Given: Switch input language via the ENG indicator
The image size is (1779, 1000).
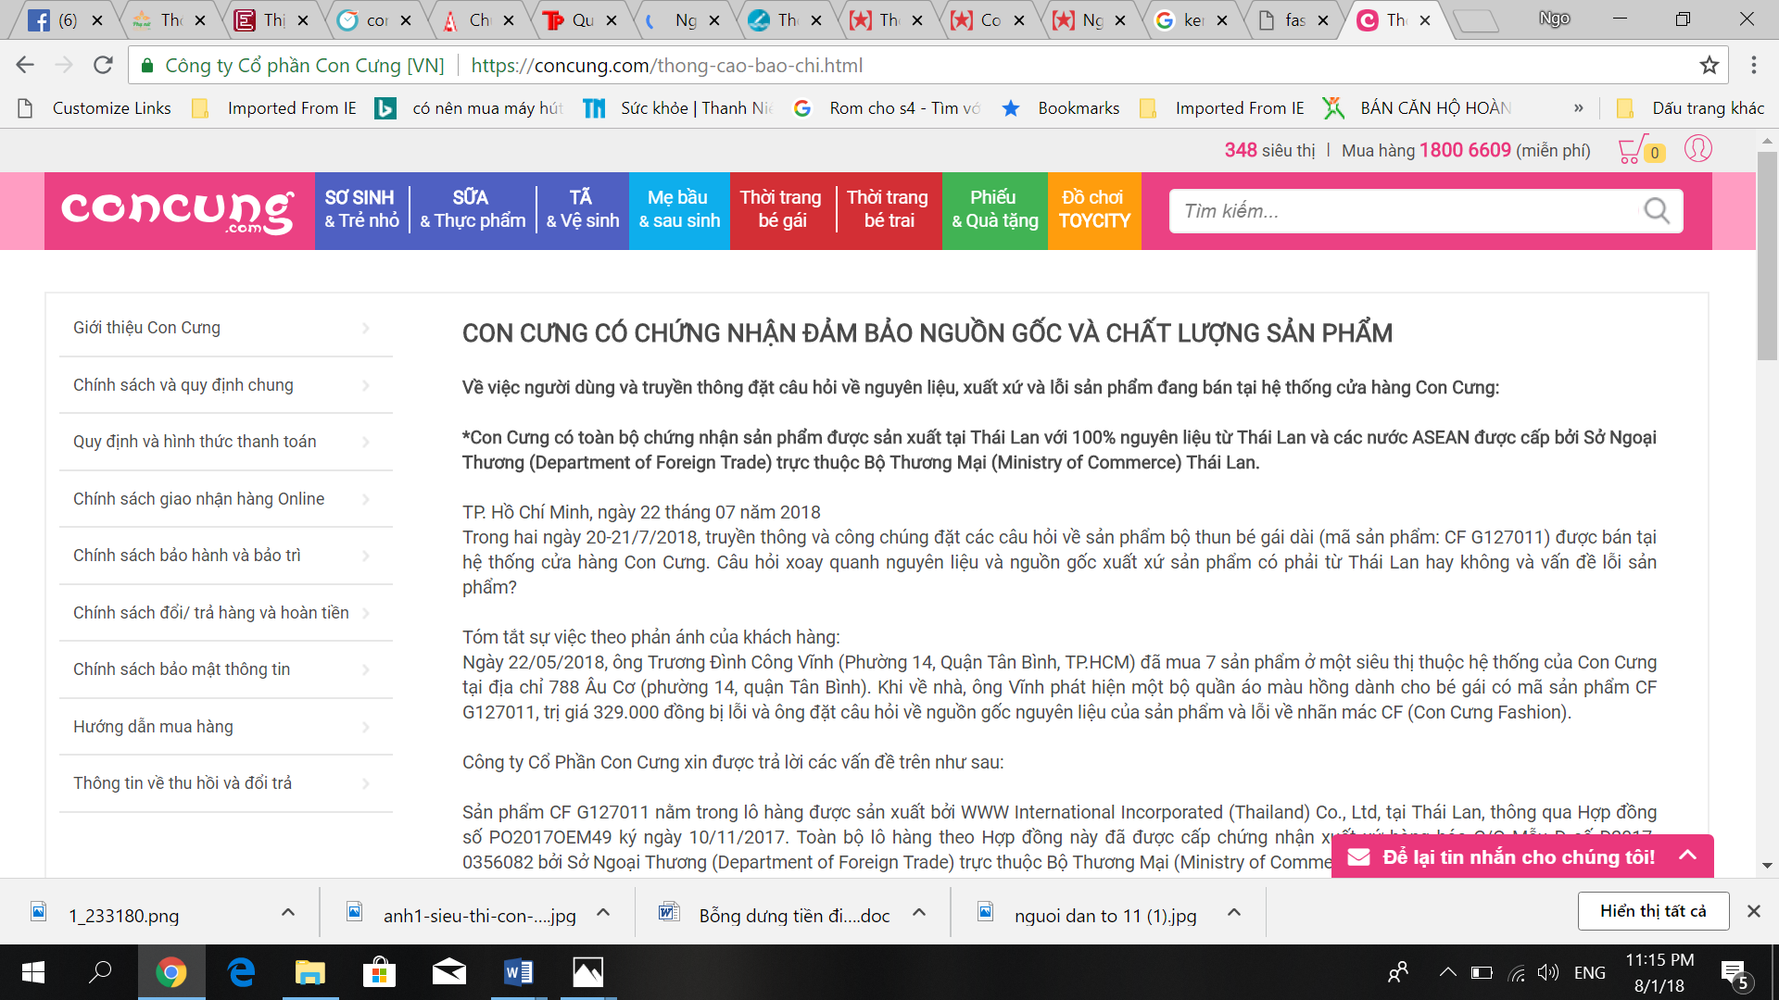Looking at the screenshot, I should (1590, 972).
